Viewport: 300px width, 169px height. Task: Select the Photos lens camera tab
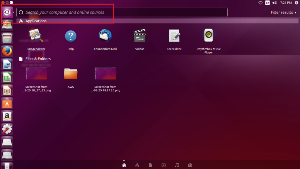[190, 165]
